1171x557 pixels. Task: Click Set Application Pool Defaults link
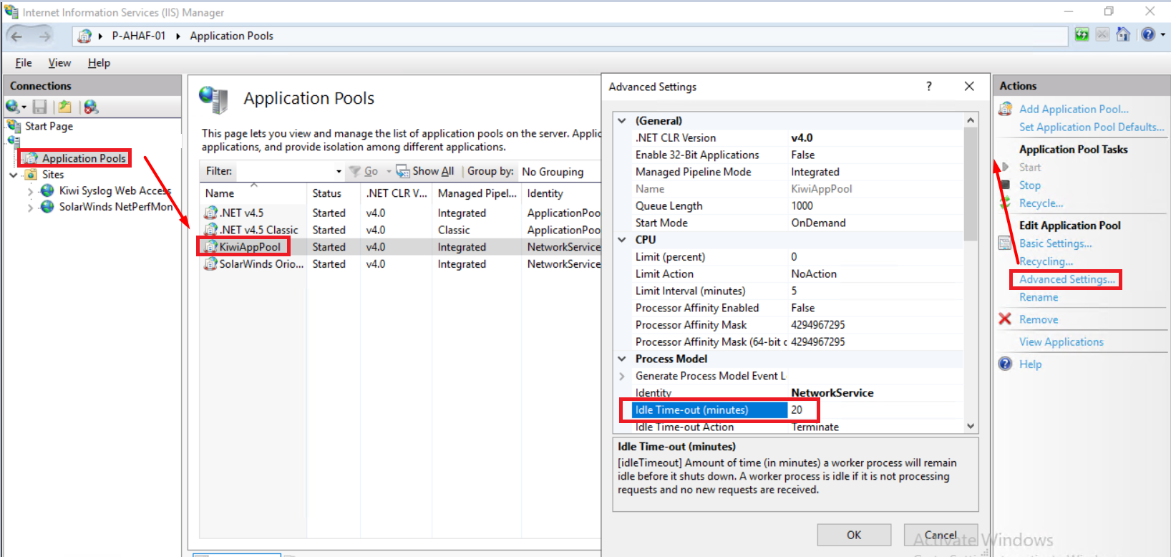(x=1092, y=127)
